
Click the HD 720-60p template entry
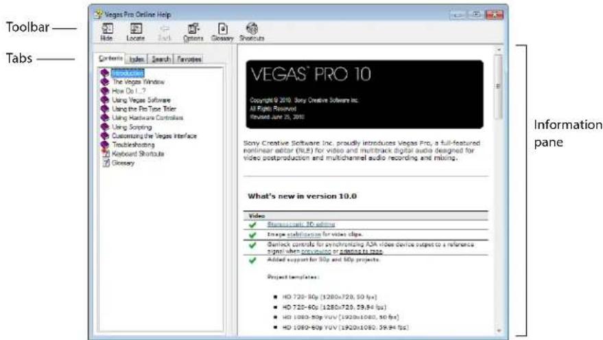[x=334, y=307]
